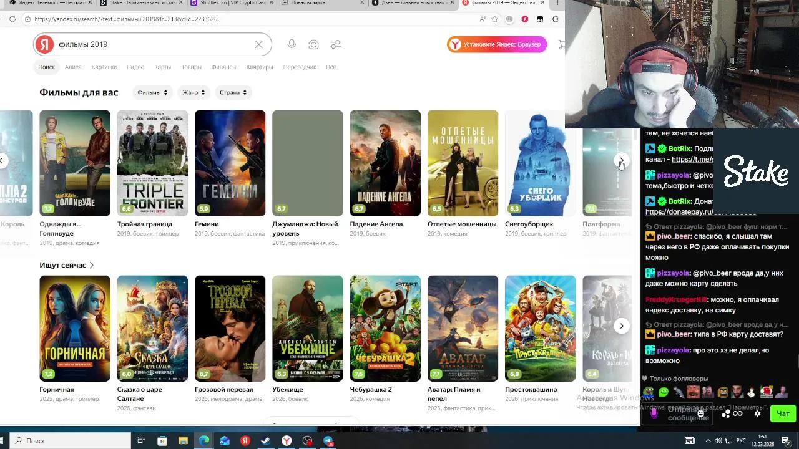Open the donatepay.ru link in chat

(x=701, y=212)
